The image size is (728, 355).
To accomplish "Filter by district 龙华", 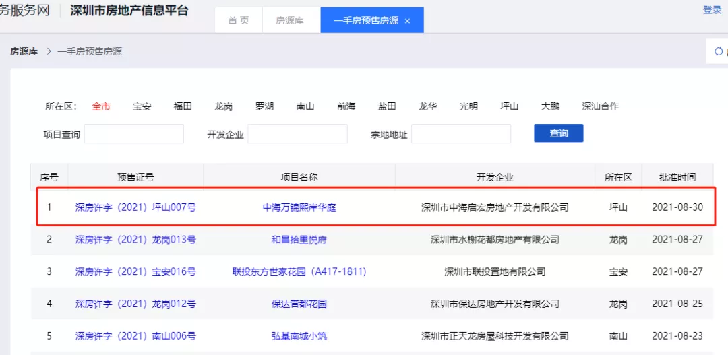I will click(427, 106).
